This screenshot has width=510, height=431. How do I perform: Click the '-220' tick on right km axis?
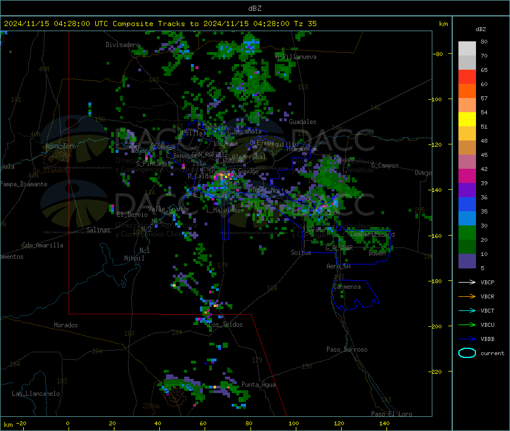(436, 372)
